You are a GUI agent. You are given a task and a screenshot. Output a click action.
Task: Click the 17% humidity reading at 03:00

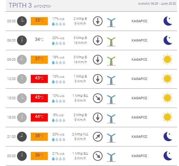click(x=59, y=19)
